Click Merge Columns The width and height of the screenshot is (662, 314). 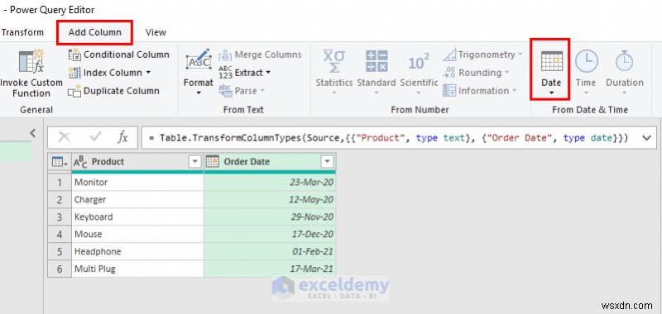[260, 55]
